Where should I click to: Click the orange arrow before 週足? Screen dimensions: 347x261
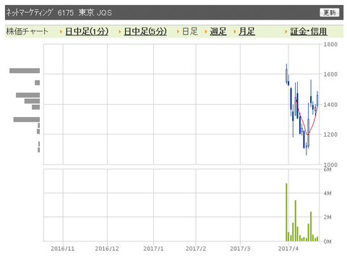206,32
